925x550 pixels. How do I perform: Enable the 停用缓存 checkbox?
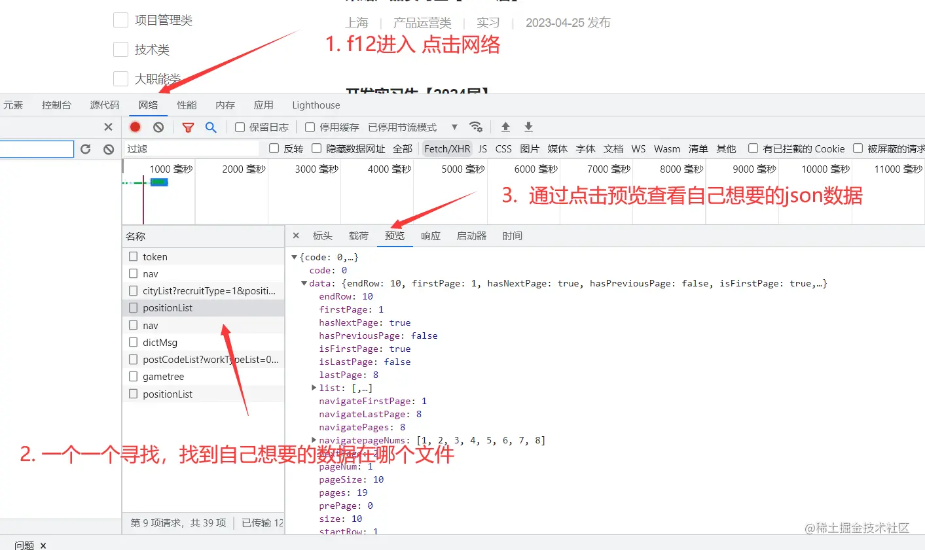click(310, 127)
